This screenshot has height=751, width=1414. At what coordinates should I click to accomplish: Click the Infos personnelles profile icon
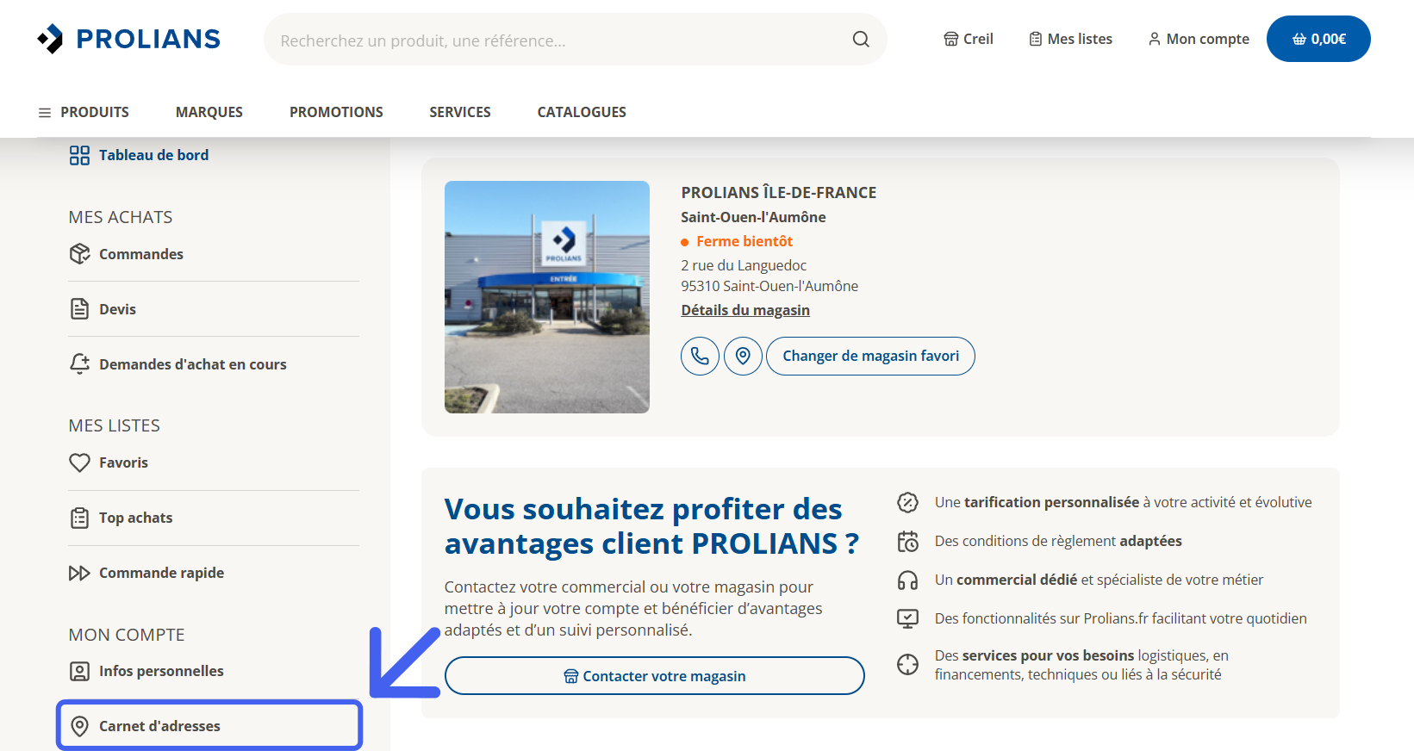[79, 671]
